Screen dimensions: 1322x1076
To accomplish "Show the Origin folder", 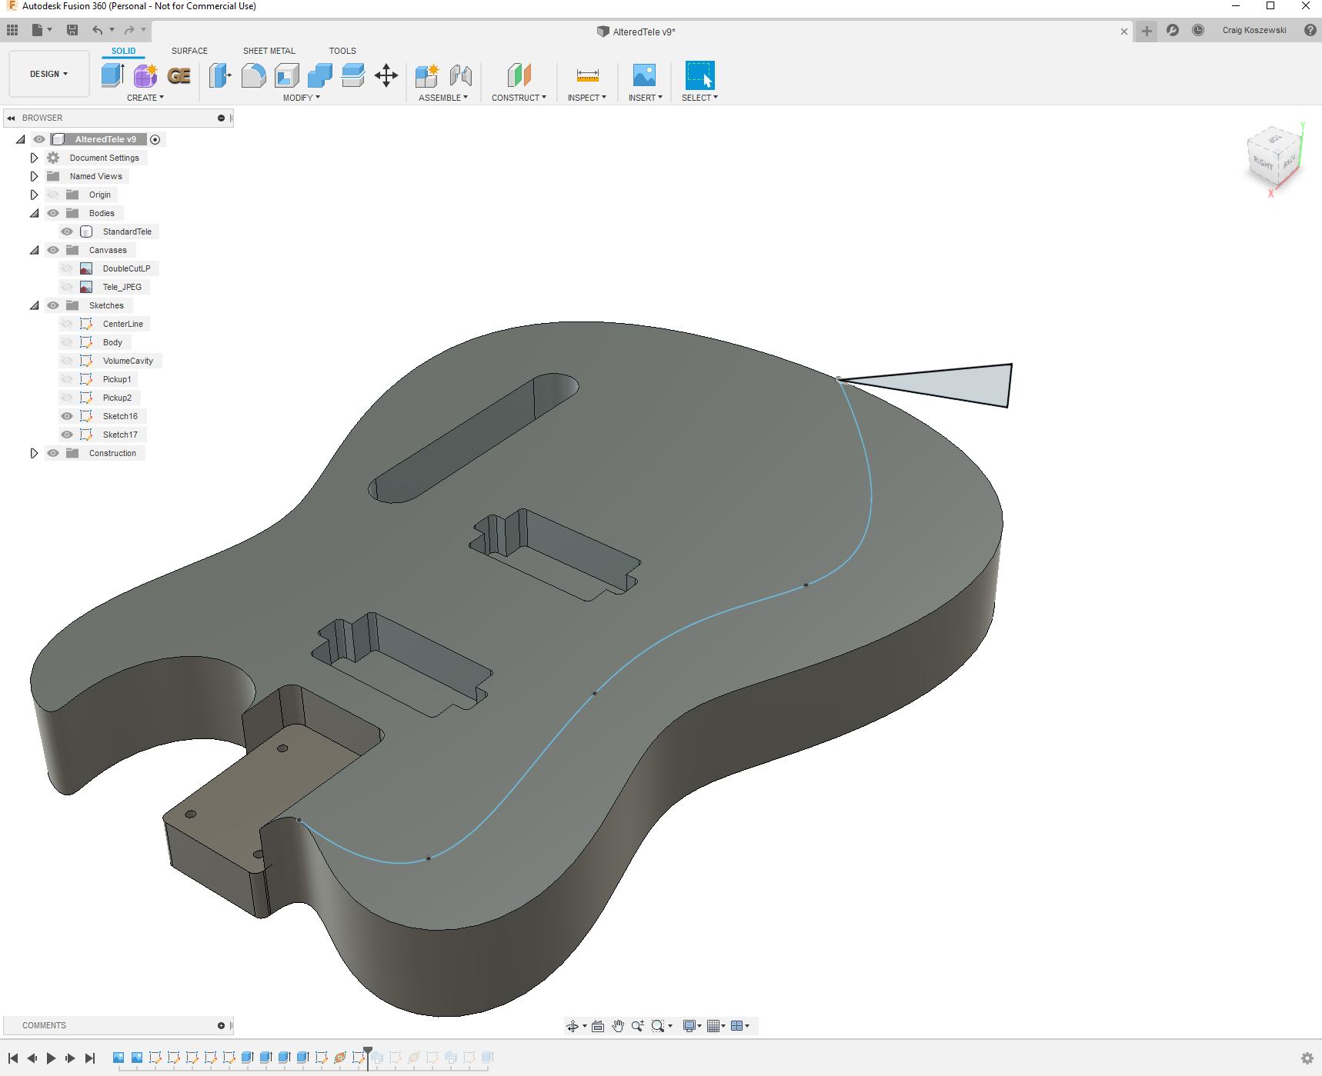I will pyautogui.click(x=53, y=195).
